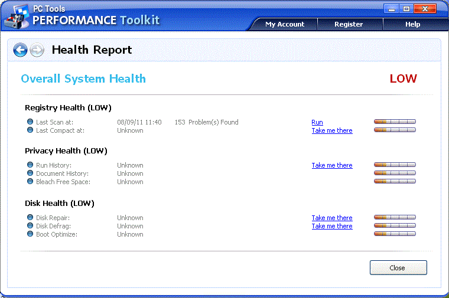Follow Take me there for Last Compact
Viewport: 449px width, 298px height.
[332, 130]
